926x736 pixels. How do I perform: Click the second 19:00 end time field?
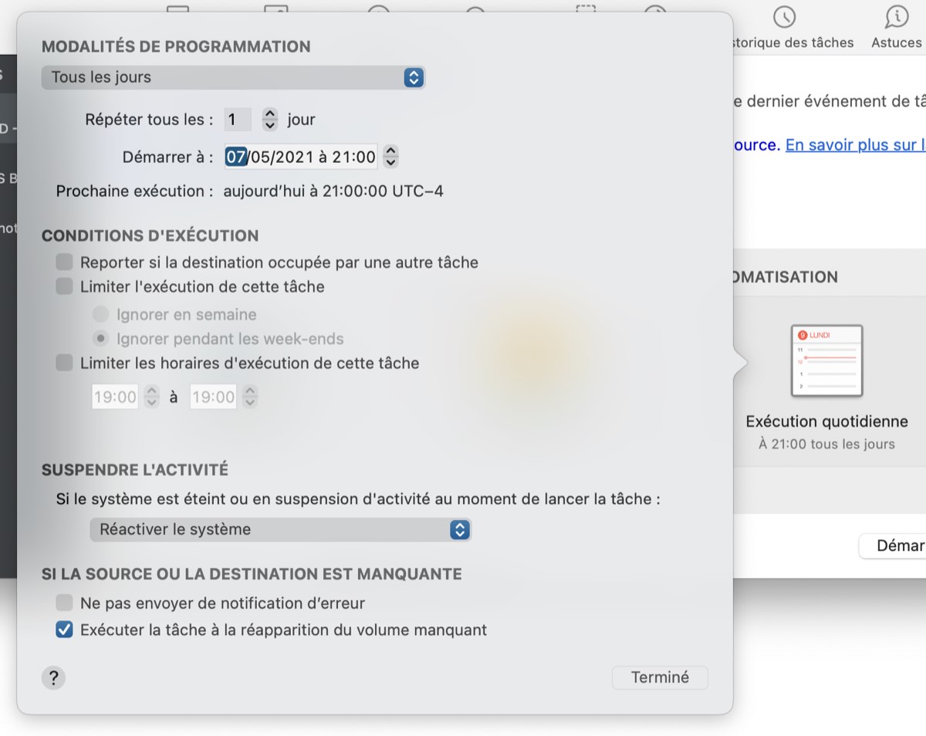click(x=213, y=397)
